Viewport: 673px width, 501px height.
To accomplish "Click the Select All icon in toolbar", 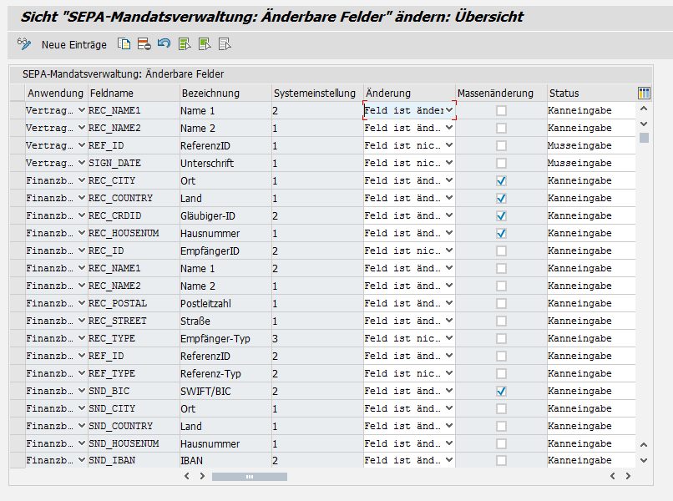I will [185, 44].
